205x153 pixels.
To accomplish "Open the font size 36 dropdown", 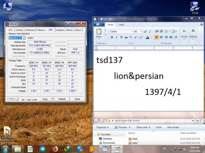I will (x=141, y=32).
